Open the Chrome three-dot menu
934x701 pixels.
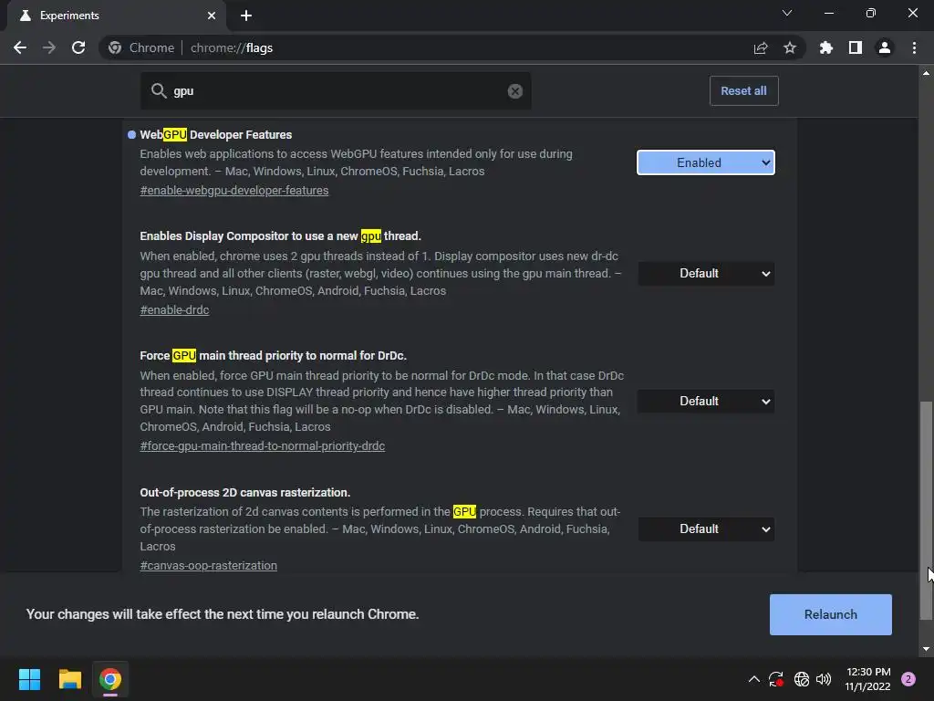[914, 47]
